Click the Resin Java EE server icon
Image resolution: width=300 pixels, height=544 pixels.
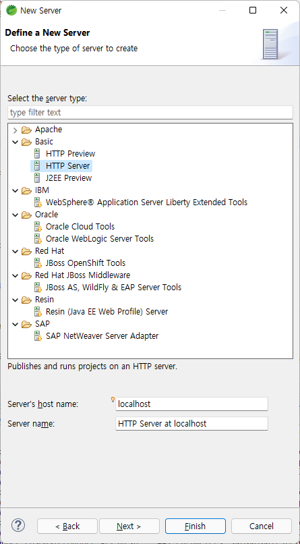(38, 312)
